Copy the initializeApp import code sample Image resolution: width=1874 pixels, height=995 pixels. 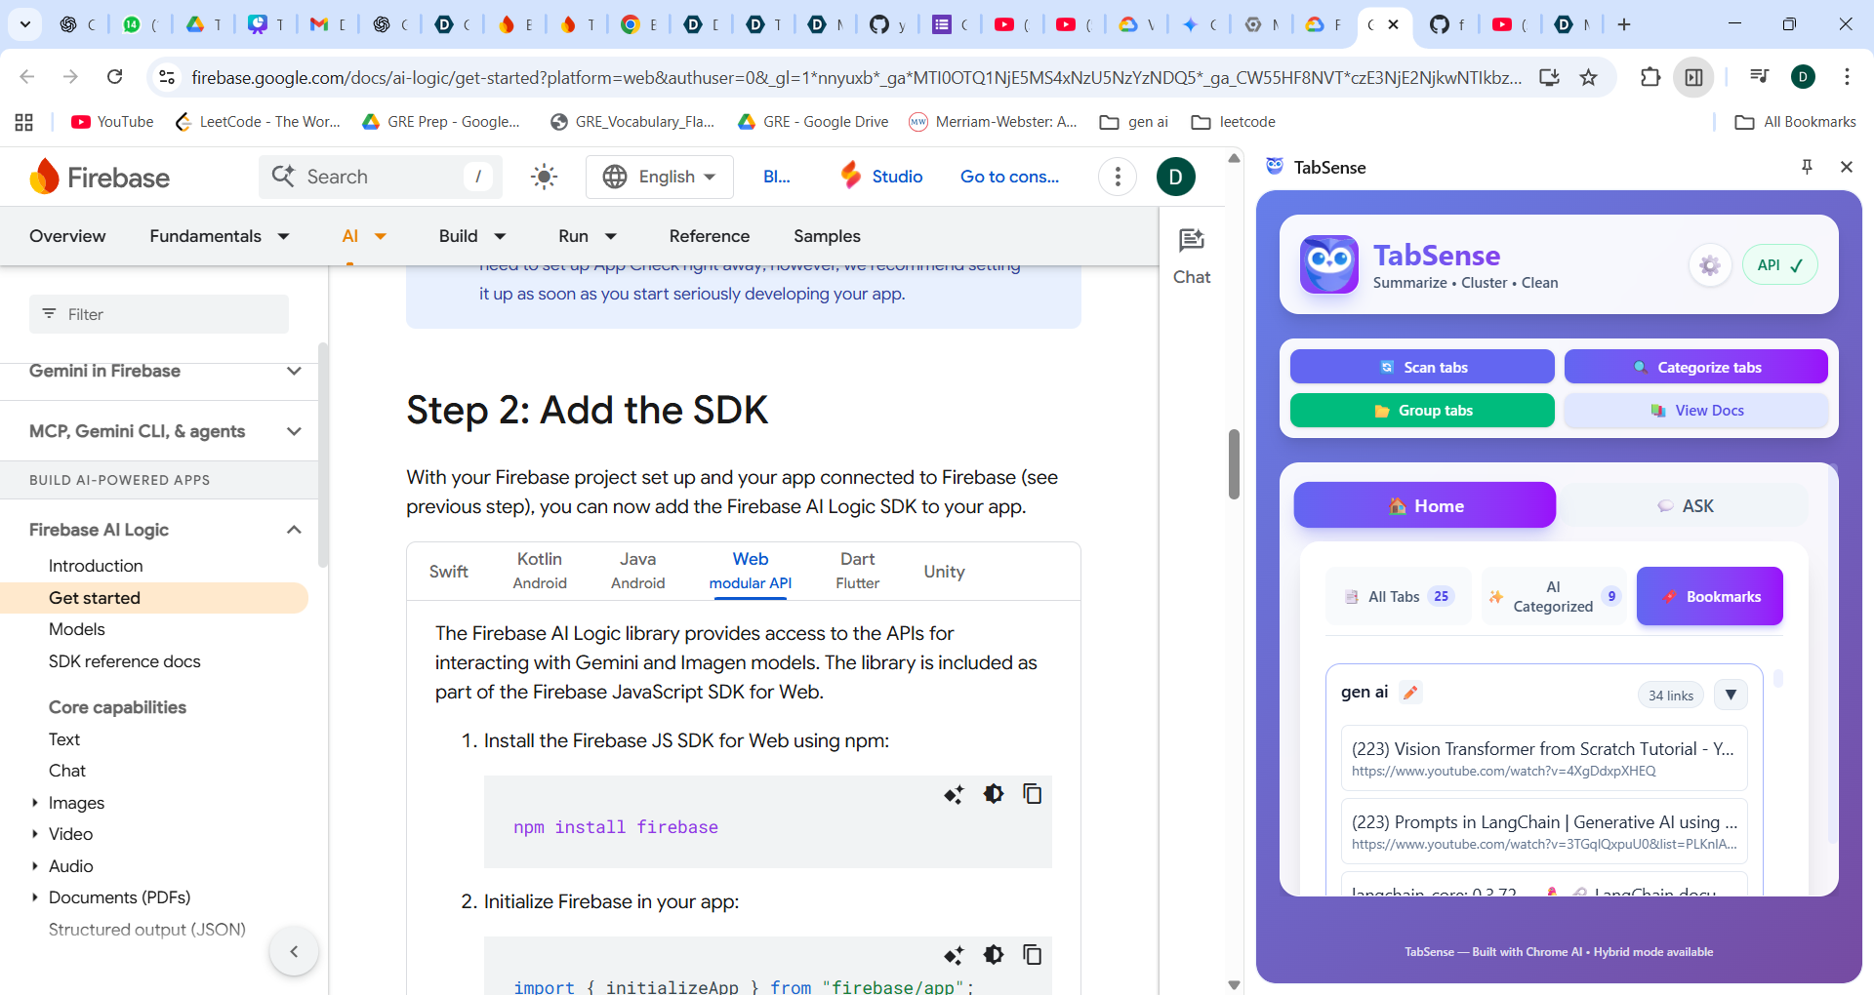[1032, 955]
